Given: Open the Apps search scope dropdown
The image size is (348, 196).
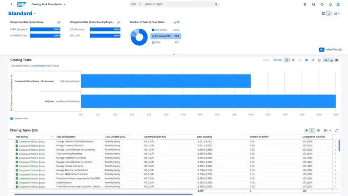Looking at the screenshot, I should coord(136,4).
